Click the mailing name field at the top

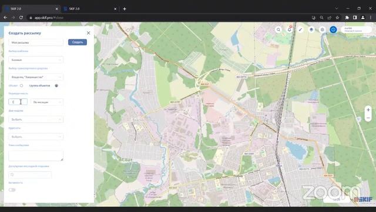36,42
